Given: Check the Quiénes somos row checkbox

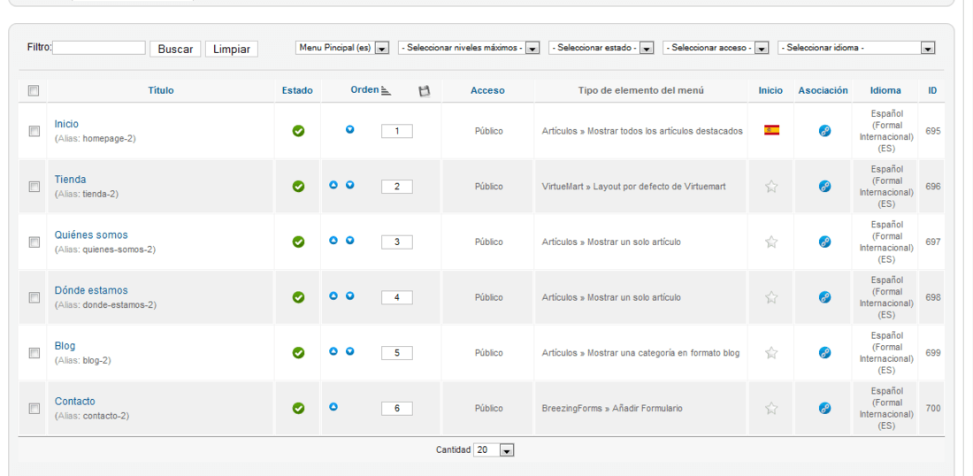Looking at the screenshot, I should (x=34, y=242).
